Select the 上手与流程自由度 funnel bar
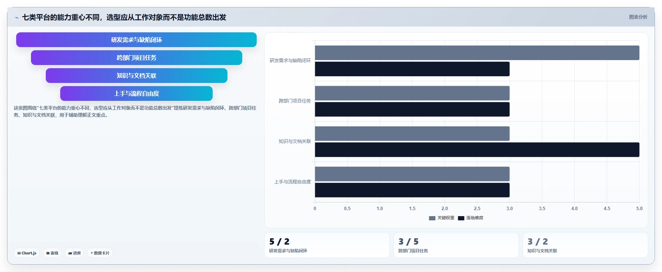662x272 pixels. (x=136, y=93)
